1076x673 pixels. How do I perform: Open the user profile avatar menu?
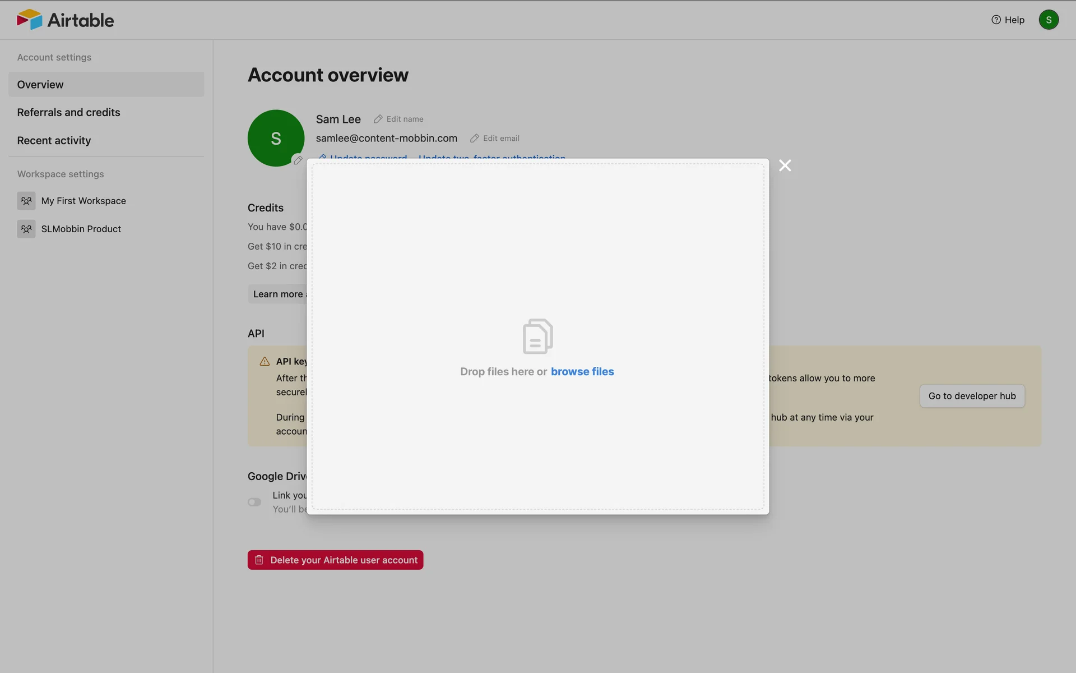pyautogui.click(x=1048, y=20)
